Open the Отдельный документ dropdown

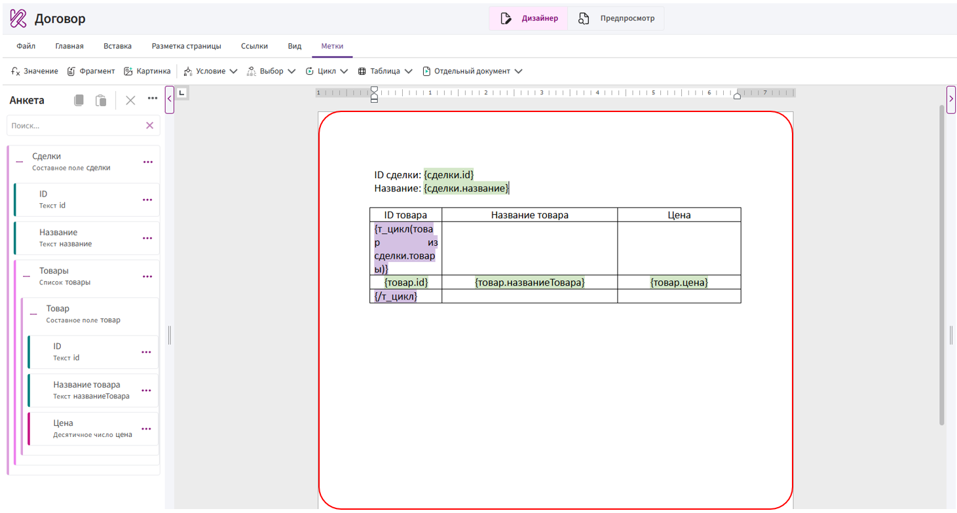[472, 71]
